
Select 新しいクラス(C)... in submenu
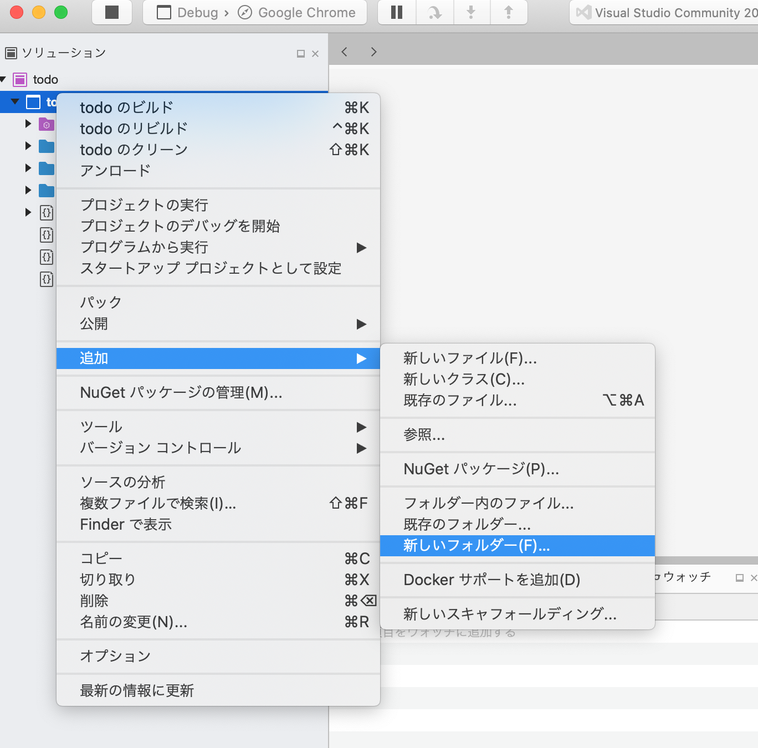click(x=518, y=380)
